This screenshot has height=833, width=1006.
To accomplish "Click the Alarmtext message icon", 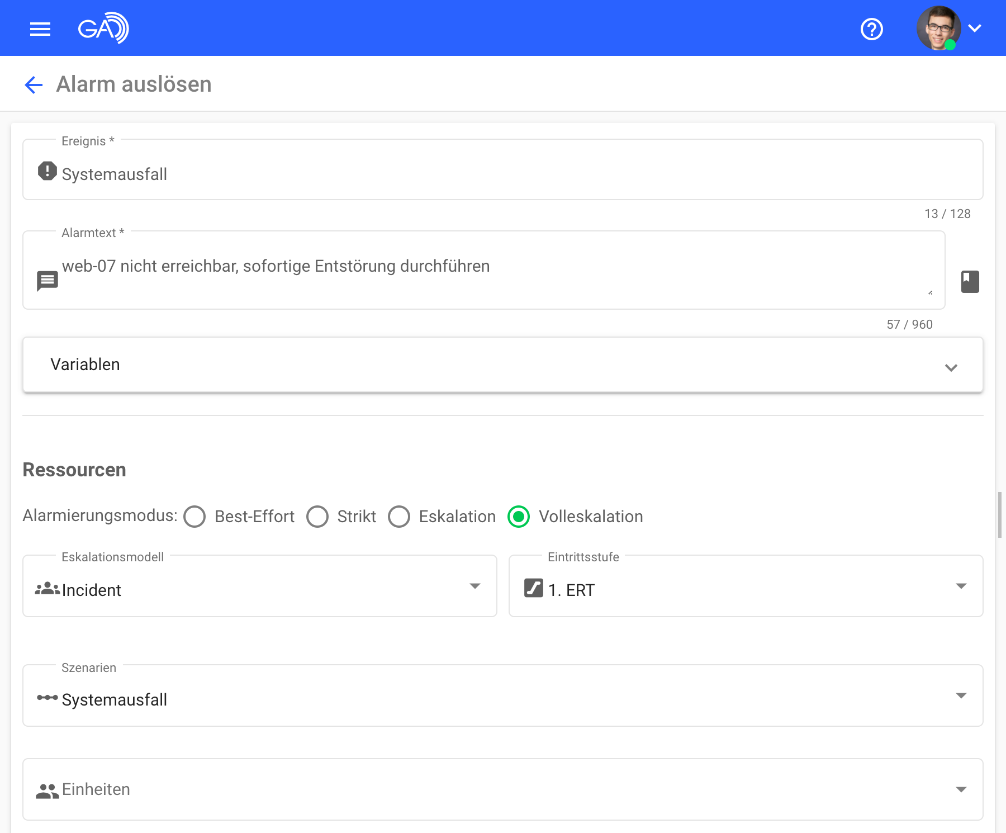I will coord(48,281).
